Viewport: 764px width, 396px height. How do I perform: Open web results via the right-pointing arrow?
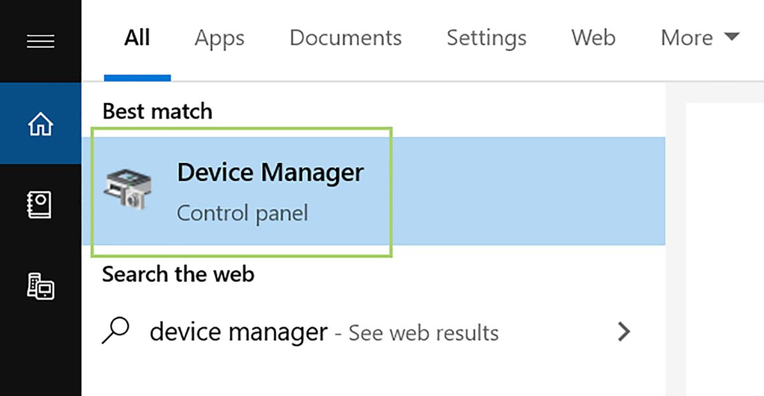point(624,331)
